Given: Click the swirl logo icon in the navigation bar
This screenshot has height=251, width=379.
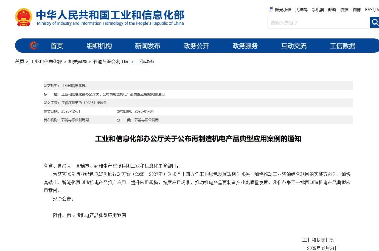Looking at the screenshot, I should coord(33,45).
